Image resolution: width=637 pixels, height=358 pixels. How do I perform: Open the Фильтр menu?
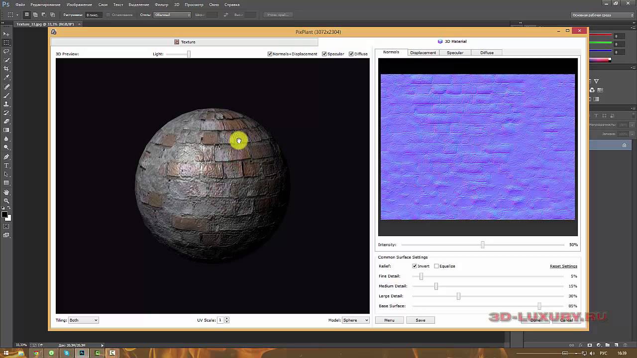161,4
